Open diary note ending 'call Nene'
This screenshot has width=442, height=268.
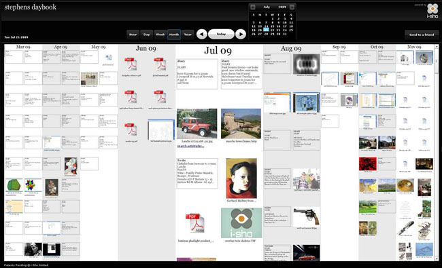pos(197,74)
